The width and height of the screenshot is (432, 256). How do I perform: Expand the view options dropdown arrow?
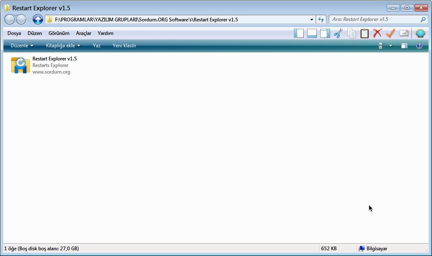click(x=390, y=46)
